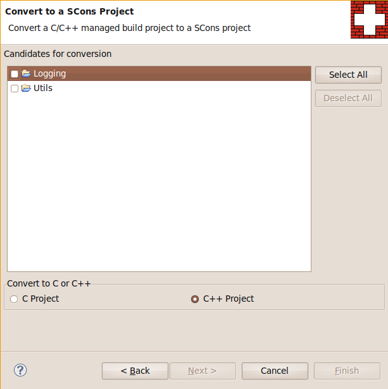Click the help question mark icon
This screenshot has height=389, width=388.
coord(20,371)
